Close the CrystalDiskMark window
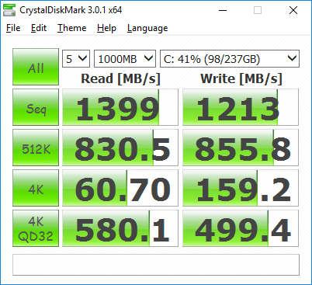Screen dimensions: 312x285 coord(293,10)
